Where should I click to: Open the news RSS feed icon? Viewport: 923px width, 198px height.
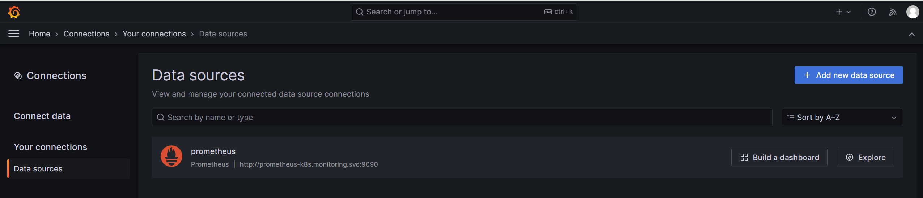click(x=893, y=12)
